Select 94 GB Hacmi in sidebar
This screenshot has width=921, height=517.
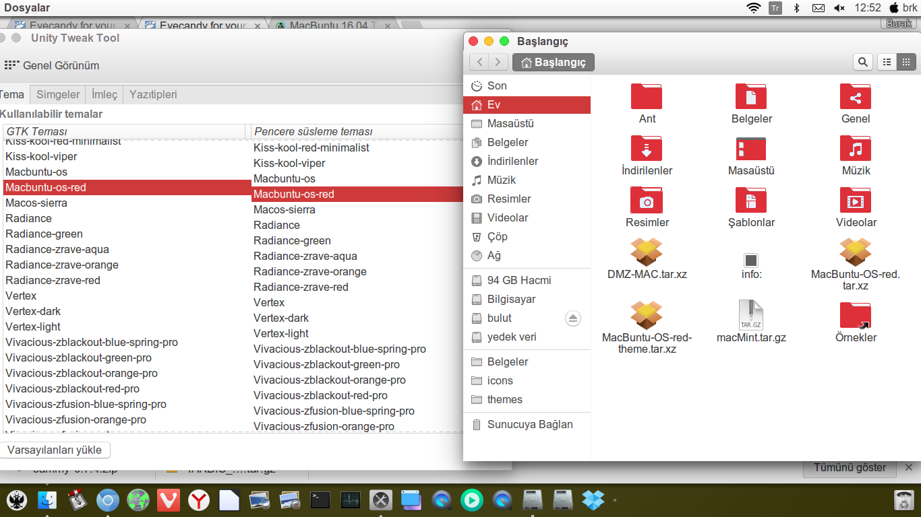(x=527, y=280)
